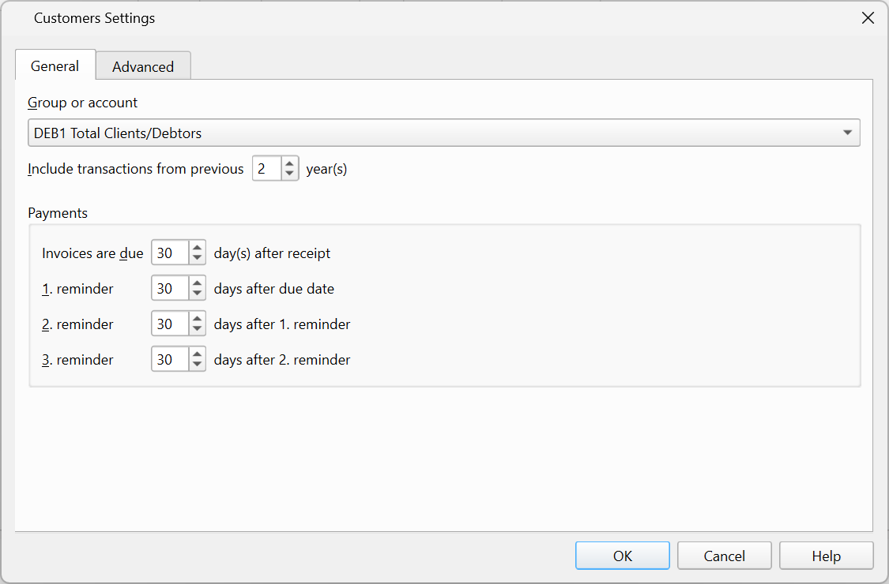Click the invoices due days input field
This screenshot has width=889, height=584.
coord(170,253)
